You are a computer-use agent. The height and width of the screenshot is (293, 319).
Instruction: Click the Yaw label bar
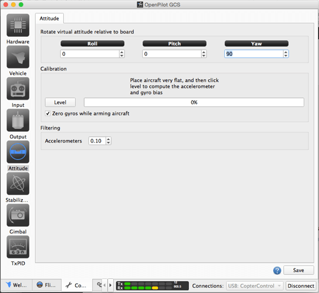[256, 43]
